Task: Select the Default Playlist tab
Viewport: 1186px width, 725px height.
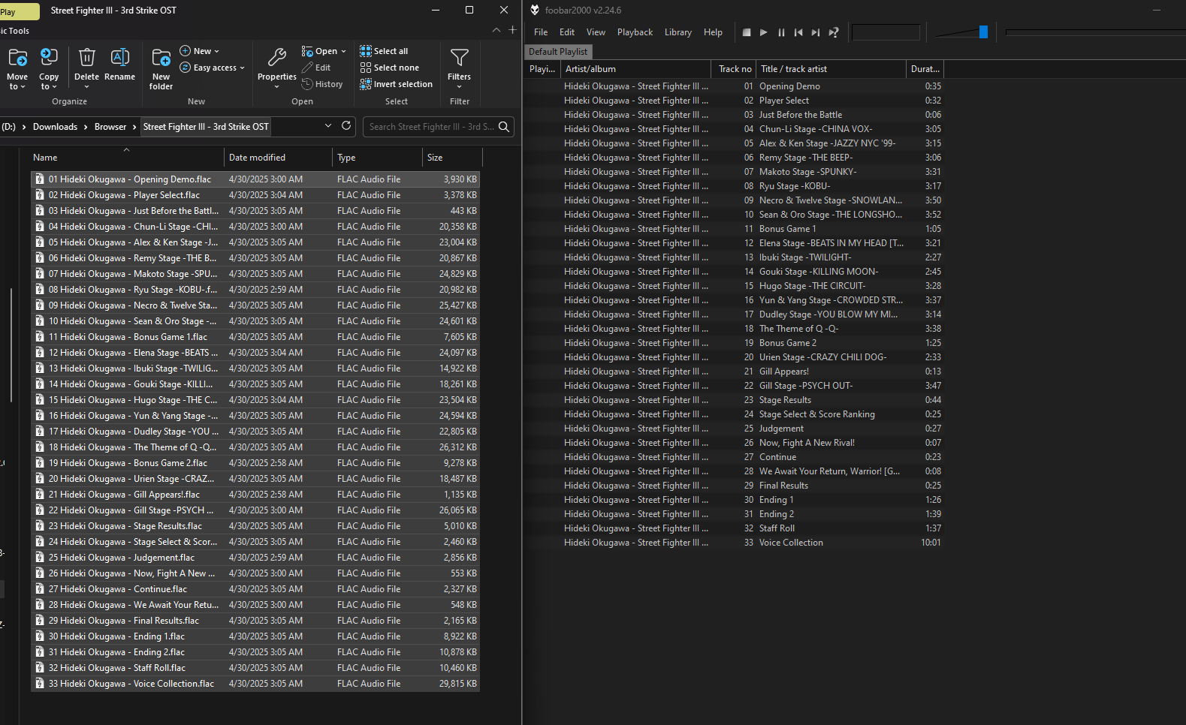Action: pyautogui.click(x=558, y=52)
